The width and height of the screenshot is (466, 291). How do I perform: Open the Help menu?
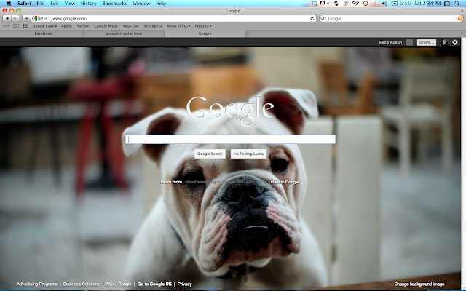pyautogui.click(x=161, y=4)
